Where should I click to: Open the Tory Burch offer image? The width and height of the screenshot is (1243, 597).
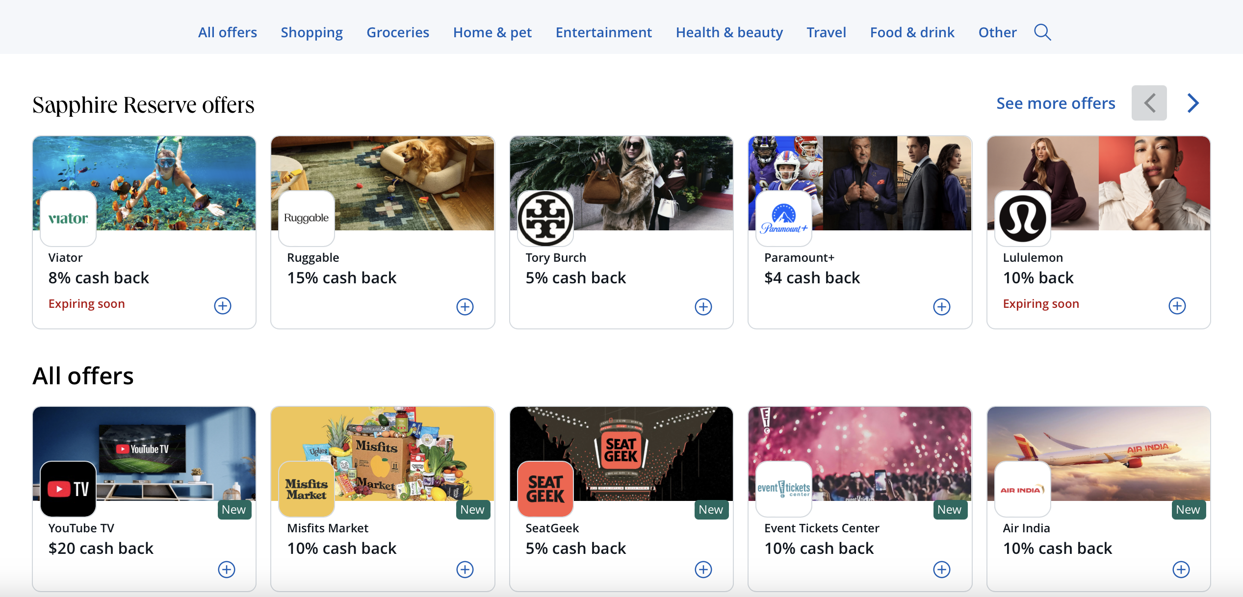621,183
